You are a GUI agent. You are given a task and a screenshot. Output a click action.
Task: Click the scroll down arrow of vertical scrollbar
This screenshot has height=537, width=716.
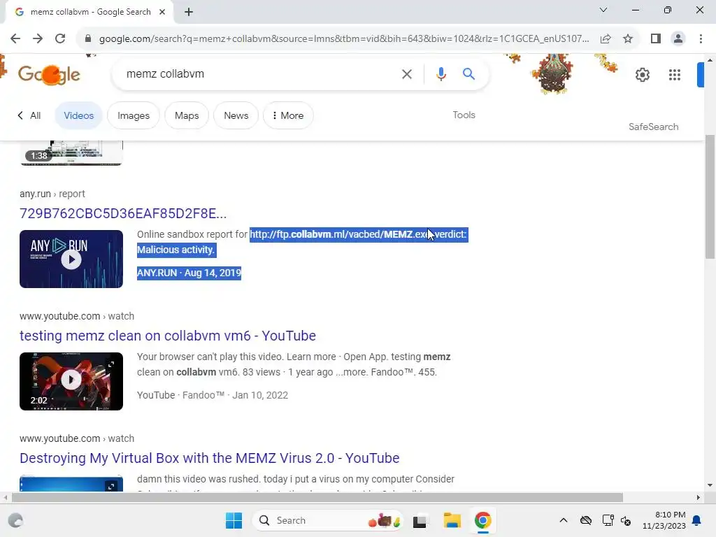click(710, 485)
